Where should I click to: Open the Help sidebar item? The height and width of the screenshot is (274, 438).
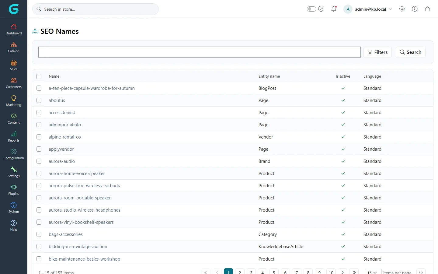[x=14, y=226]
